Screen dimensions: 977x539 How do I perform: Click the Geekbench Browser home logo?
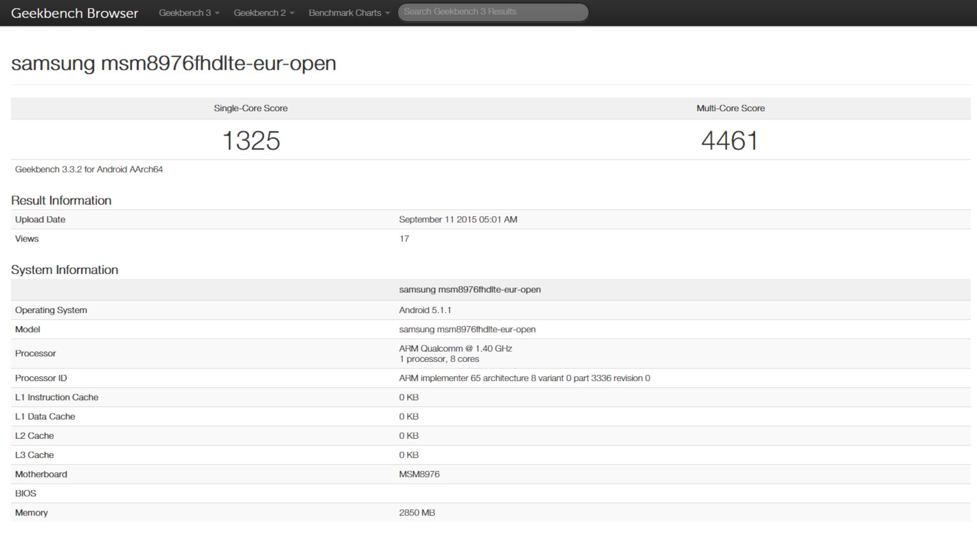(x=74, y=13)
